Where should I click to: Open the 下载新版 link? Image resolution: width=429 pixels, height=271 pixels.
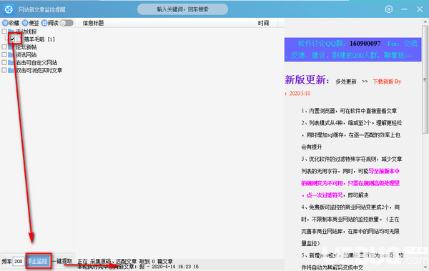[383, 82]
